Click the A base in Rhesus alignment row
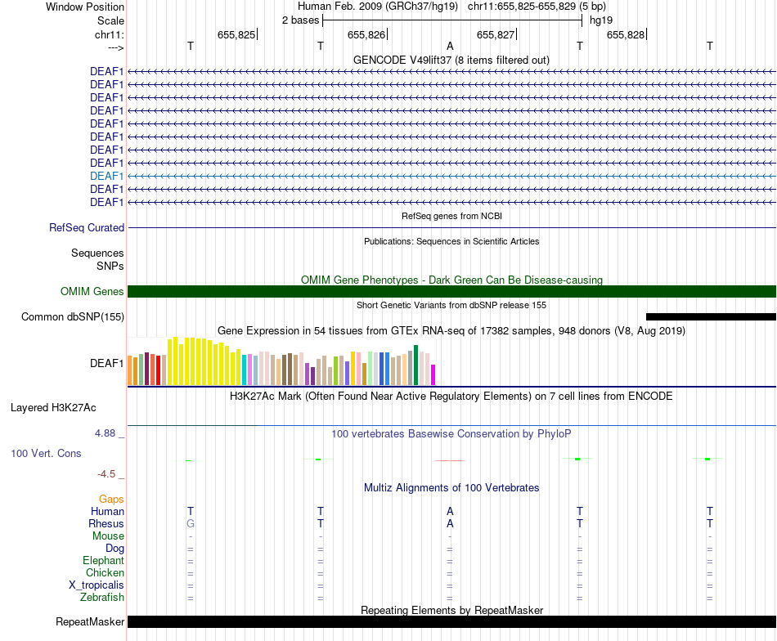777x641 pixels. click(450, 523)
